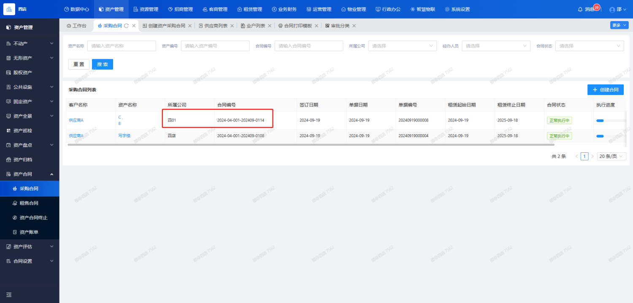Open the 物业管理 top menu
Screen dimensions: 633x303
tap(354, 9)
